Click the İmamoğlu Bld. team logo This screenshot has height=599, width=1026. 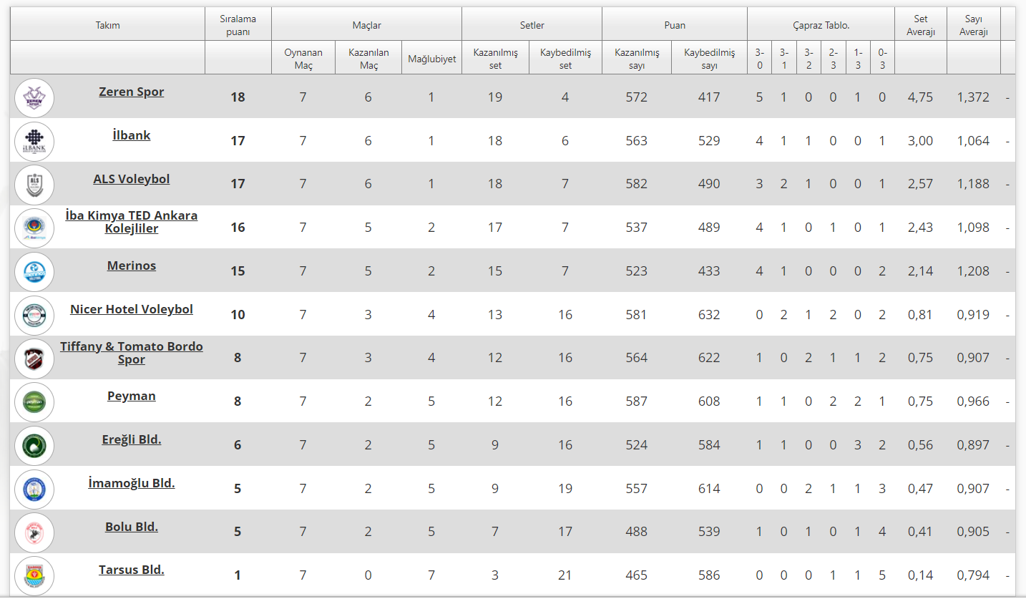[34, 490]
